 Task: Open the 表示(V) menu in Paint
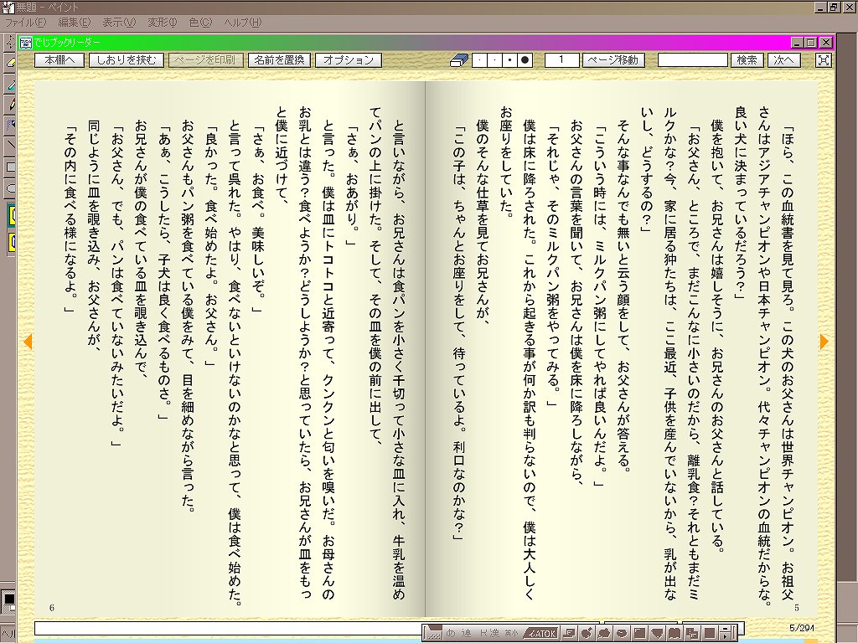[119, 23]
